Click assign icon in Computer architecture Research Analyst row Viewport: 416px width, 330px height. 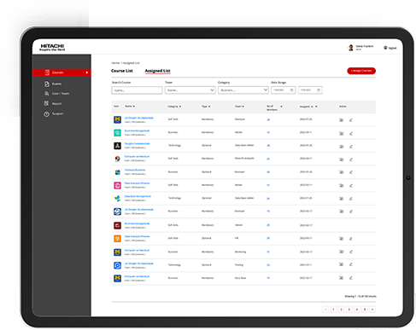coord(341,159)
